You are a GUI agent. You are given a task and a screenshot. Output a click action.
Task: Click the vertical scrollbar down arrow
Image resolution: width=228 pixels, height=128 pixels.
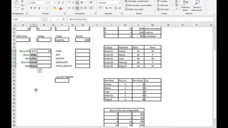tap(214, 126)
